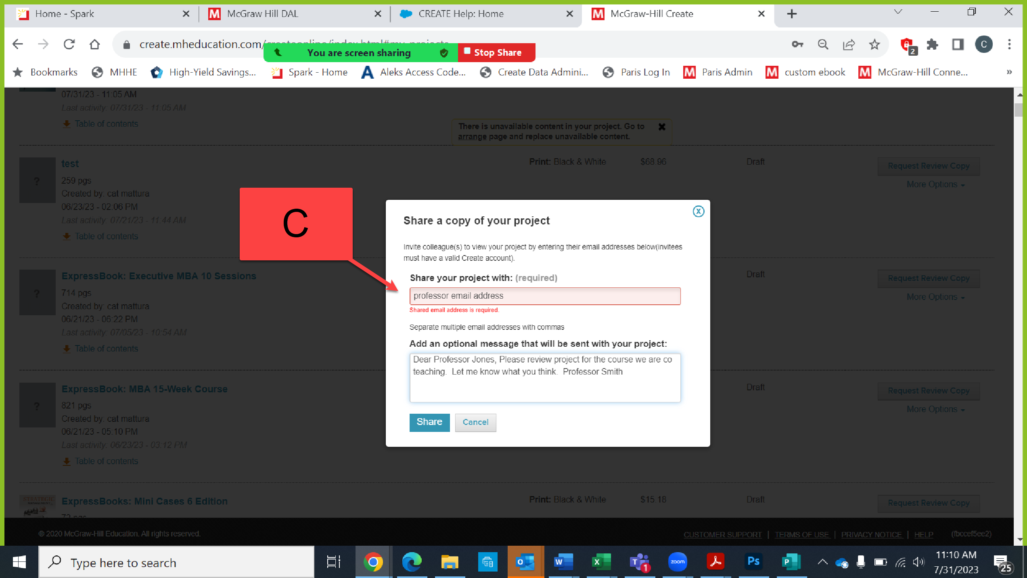View site information via the padlock icon
This screenshot has width=1027, height=578.
coord(126,44)
